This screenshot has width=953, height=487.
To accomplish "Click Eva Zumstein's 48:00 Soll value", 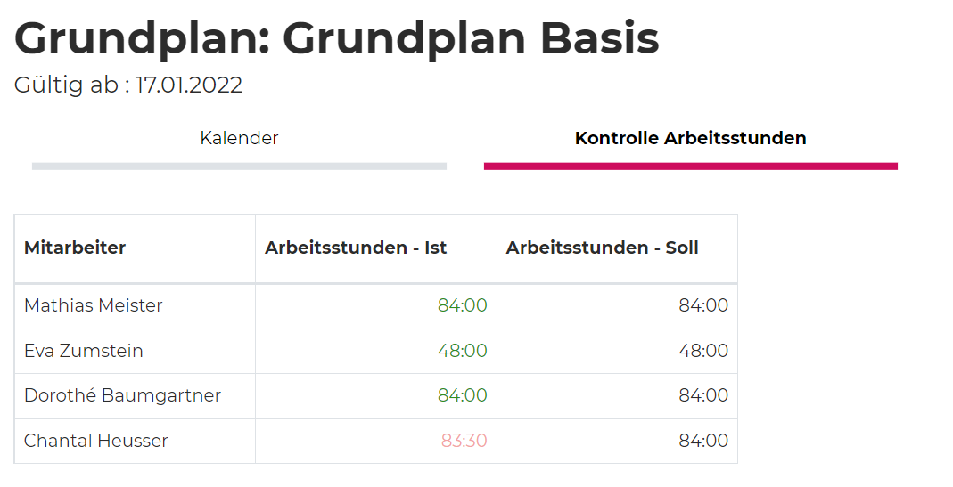I will click(703, 351).
